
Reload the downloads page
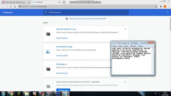click(11, 6)
